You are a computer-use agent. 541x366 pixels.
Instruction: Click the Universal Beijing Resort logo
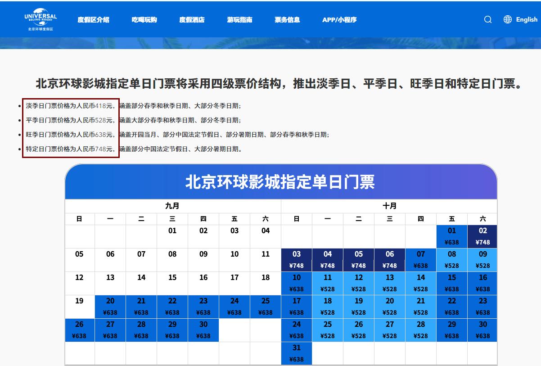click(40, 18)
